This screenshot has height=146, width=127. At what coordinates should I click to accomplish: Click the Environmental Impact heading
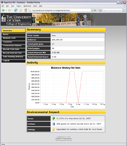tap(43, 112)
